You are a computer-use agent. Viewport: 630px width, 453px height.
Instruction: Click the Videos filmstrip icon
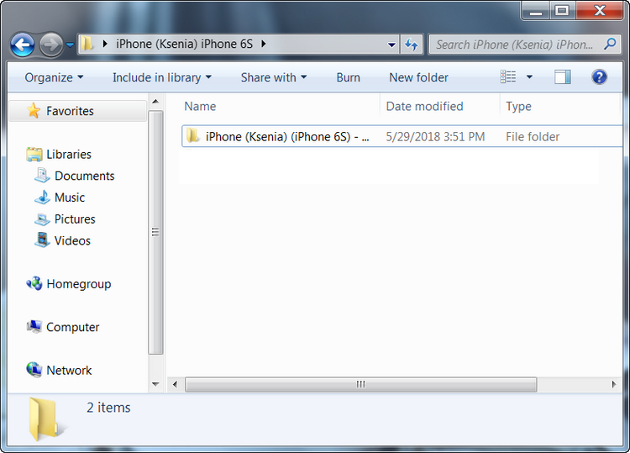click(x=42, y=240)
